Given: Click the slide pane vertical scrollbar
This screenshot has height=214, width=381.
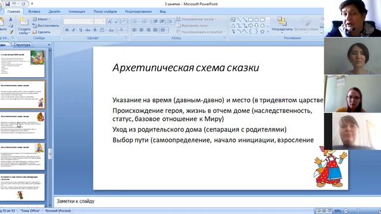Looking at the screenshot, I should pos(50,128).
